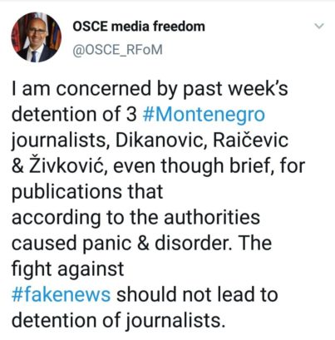Open the OSCE media freedom profile picture
The image size is (335, 340).
point(37,37)
